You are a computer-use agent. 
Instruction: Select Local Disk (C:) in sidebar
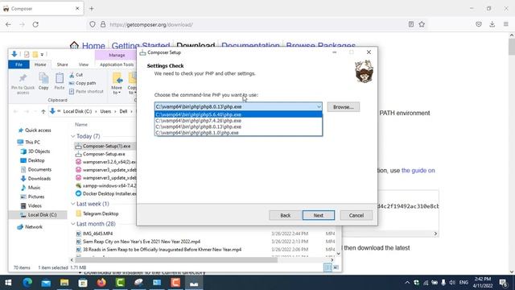(38, 215)
